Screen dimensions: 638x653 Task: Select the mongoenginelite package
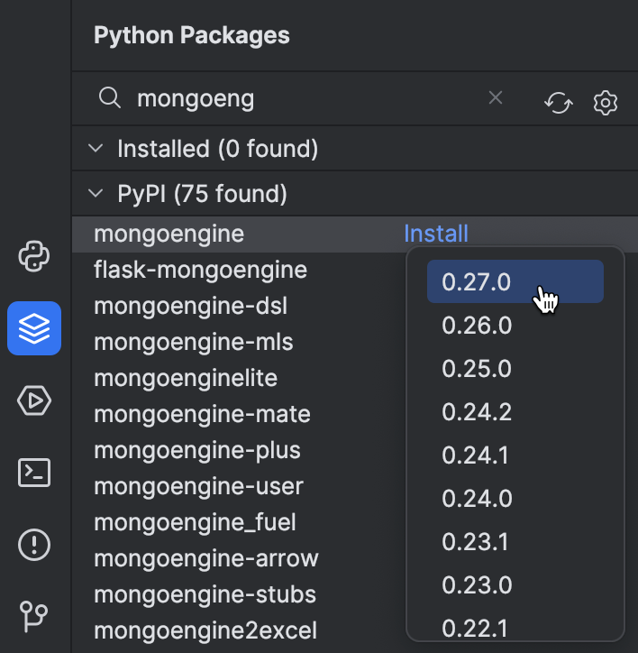tap(186, 378)
